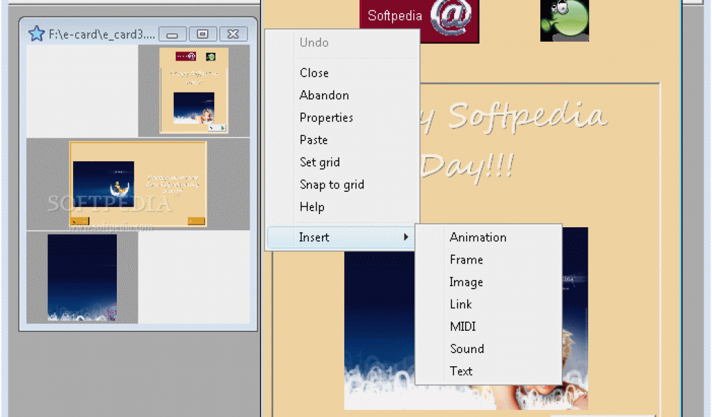Close the e_card3 preview window
The height and width of the screenshot is (417, 712).
(234, 35)
